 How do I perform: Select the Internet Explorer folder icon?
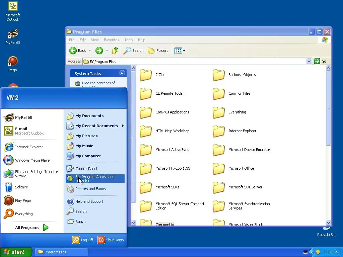click(x=219, y=131)
